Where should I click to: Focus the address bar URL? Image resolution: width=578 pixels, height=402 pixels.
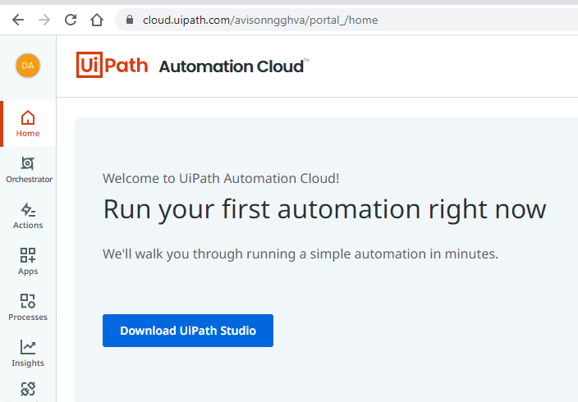point(260,20)
